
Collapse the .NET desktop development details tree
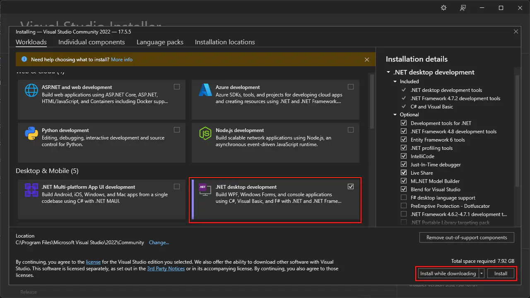point(388,72)
